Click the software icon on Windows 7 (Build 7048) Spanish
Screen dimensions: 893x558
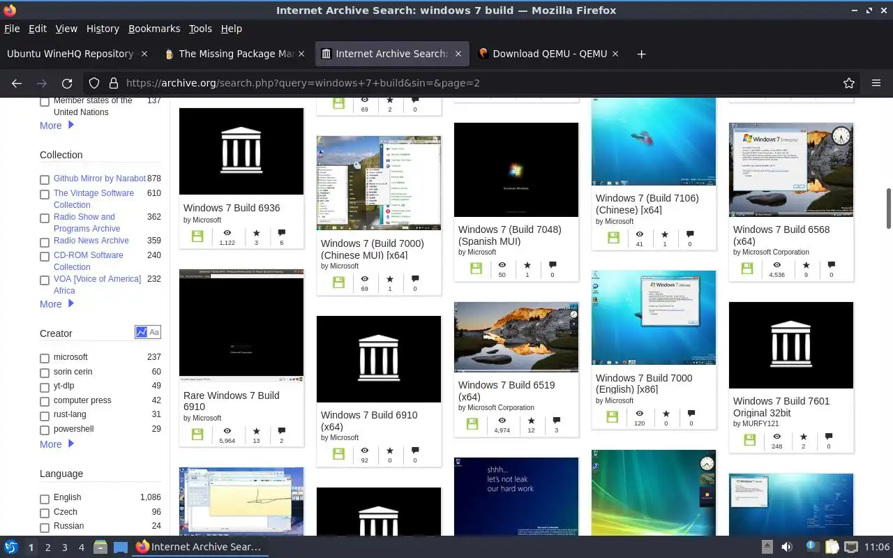click(x=476, y=269)
